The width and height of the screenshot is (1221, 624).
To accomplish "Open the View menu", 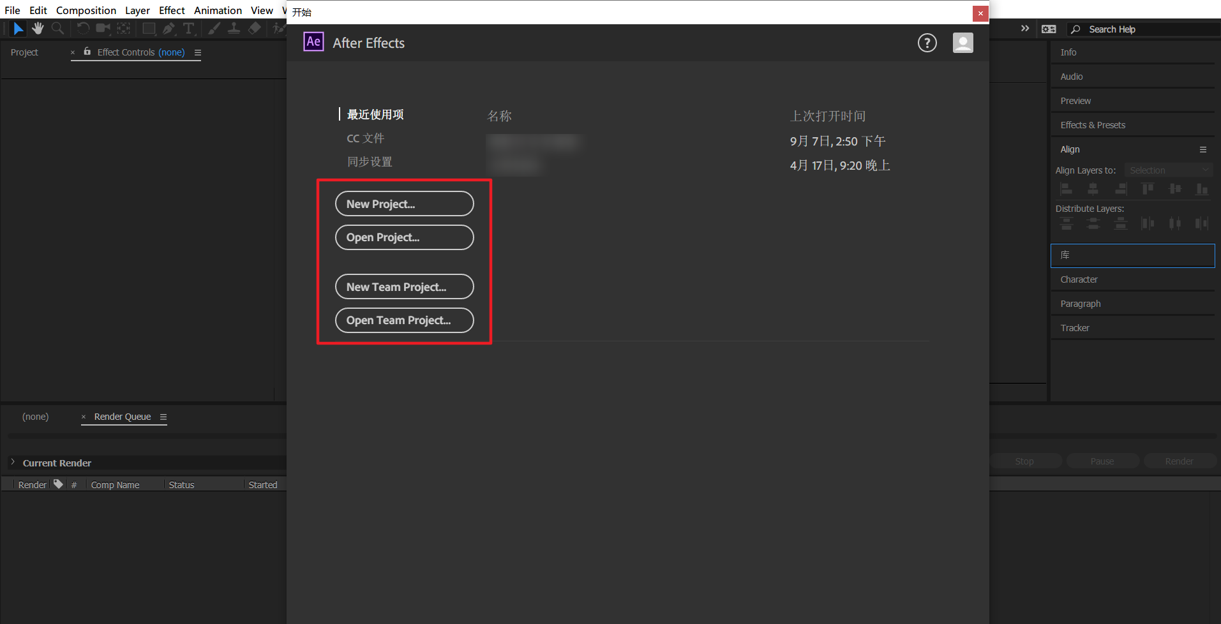I will coord(262,10).
